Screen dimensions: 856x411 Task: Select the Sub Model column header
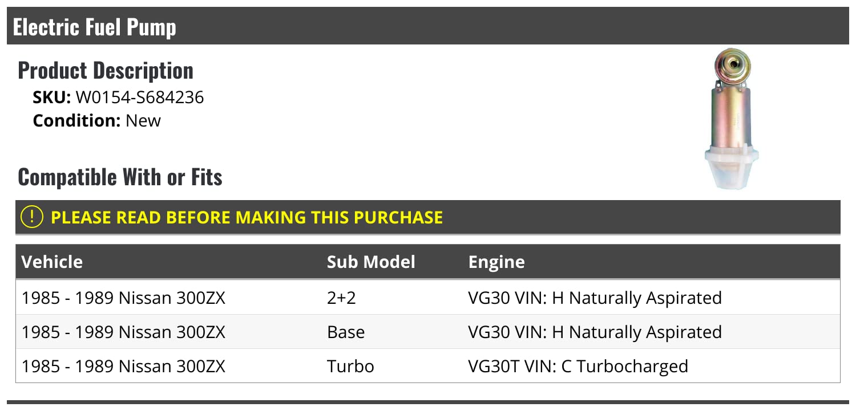click(371, 262)
